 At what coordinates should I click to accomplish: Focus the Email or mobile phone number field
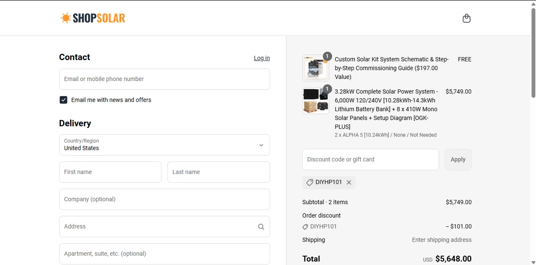click(x=164, y=79)
